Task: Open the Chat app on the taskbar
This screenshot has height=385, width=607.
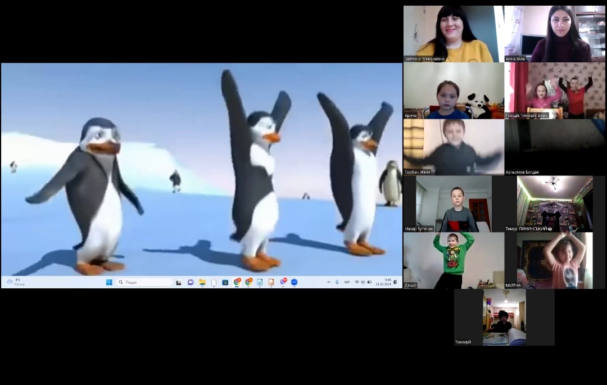Action: pos(191,283)
